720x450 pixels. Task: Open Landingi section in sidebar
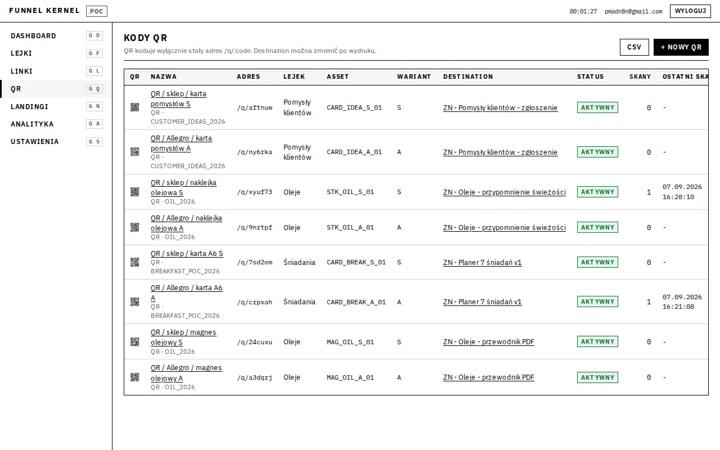(56, 106)
